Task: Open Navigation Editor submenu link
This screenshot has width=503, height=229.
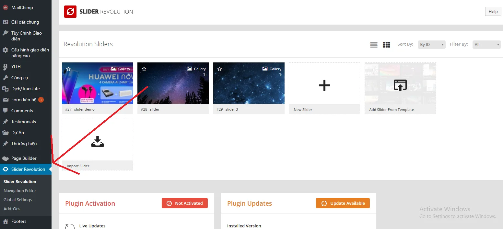Action: 20,191
